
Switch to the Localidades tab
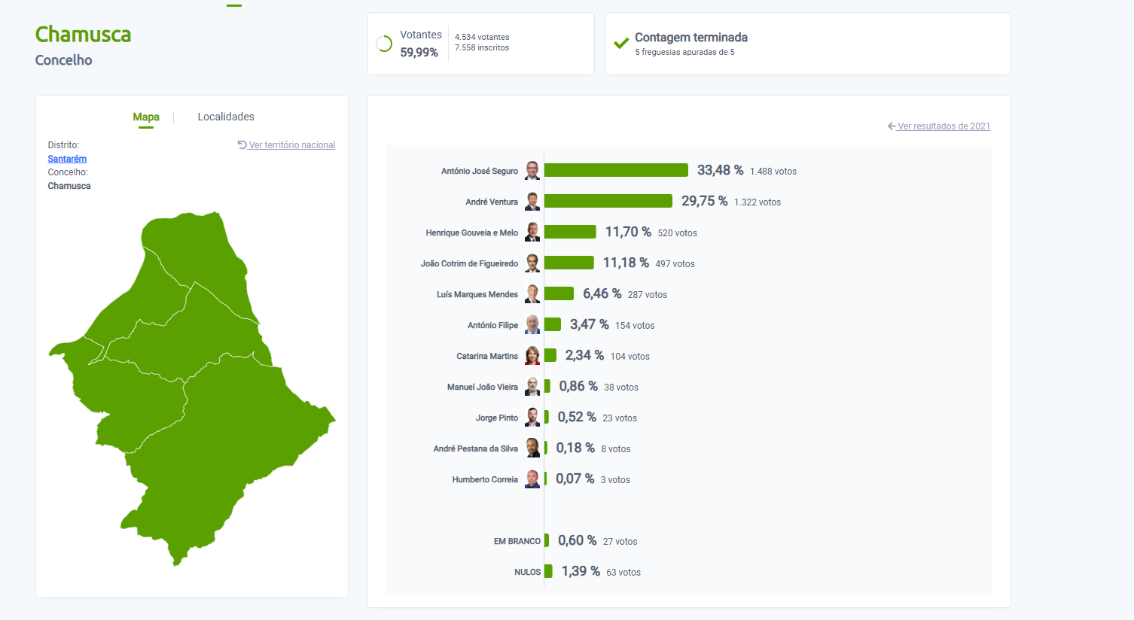point(226,117)
